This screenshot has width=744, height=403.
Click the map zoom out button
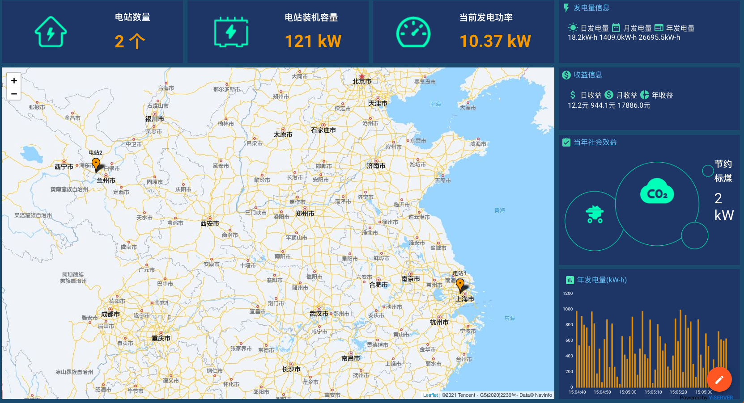(14, 93)
